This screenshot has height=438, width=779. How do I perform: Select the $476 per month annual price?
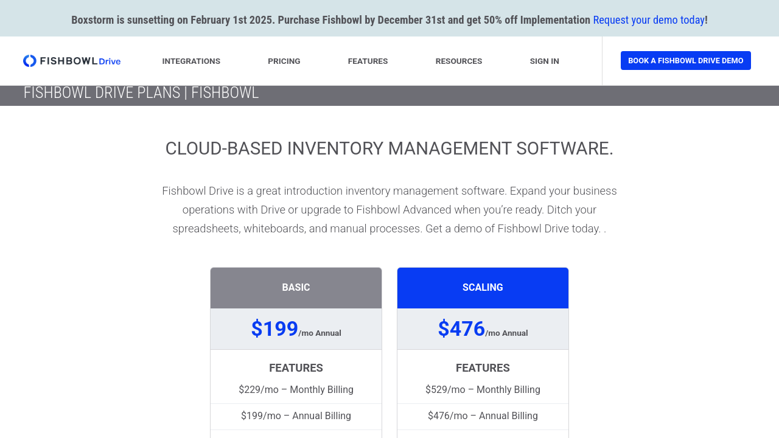coord(483,329)
